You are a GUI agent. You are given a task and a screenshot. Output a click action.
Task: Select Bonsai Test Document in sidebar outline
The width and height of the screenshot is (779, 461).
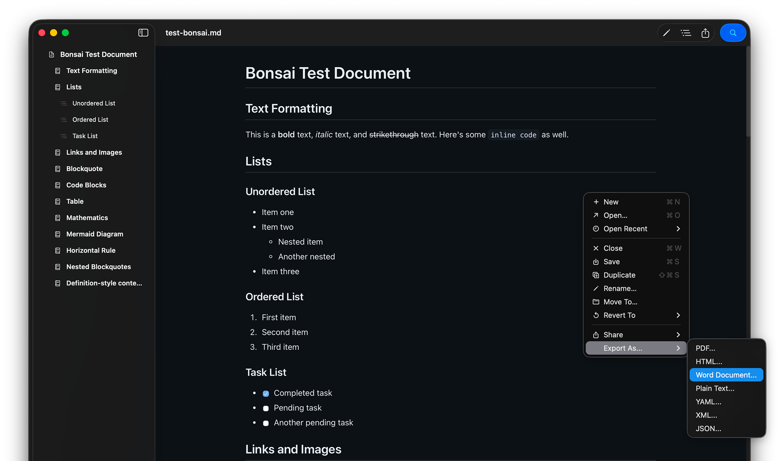pyautogui.click(x=98, y=54)
